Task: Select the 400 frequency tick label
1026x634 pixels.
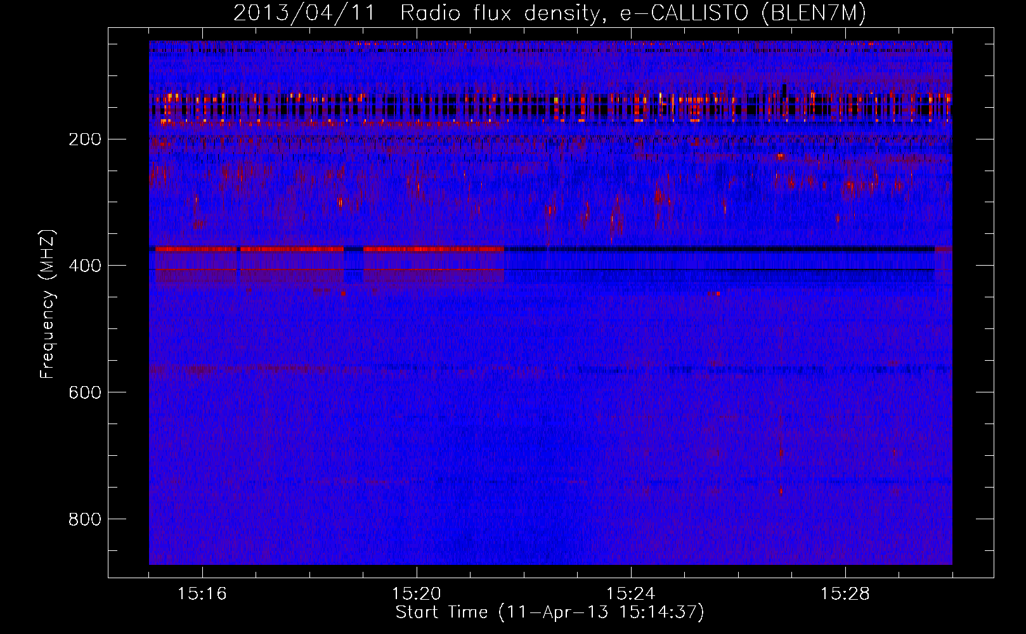Action: 84,266
